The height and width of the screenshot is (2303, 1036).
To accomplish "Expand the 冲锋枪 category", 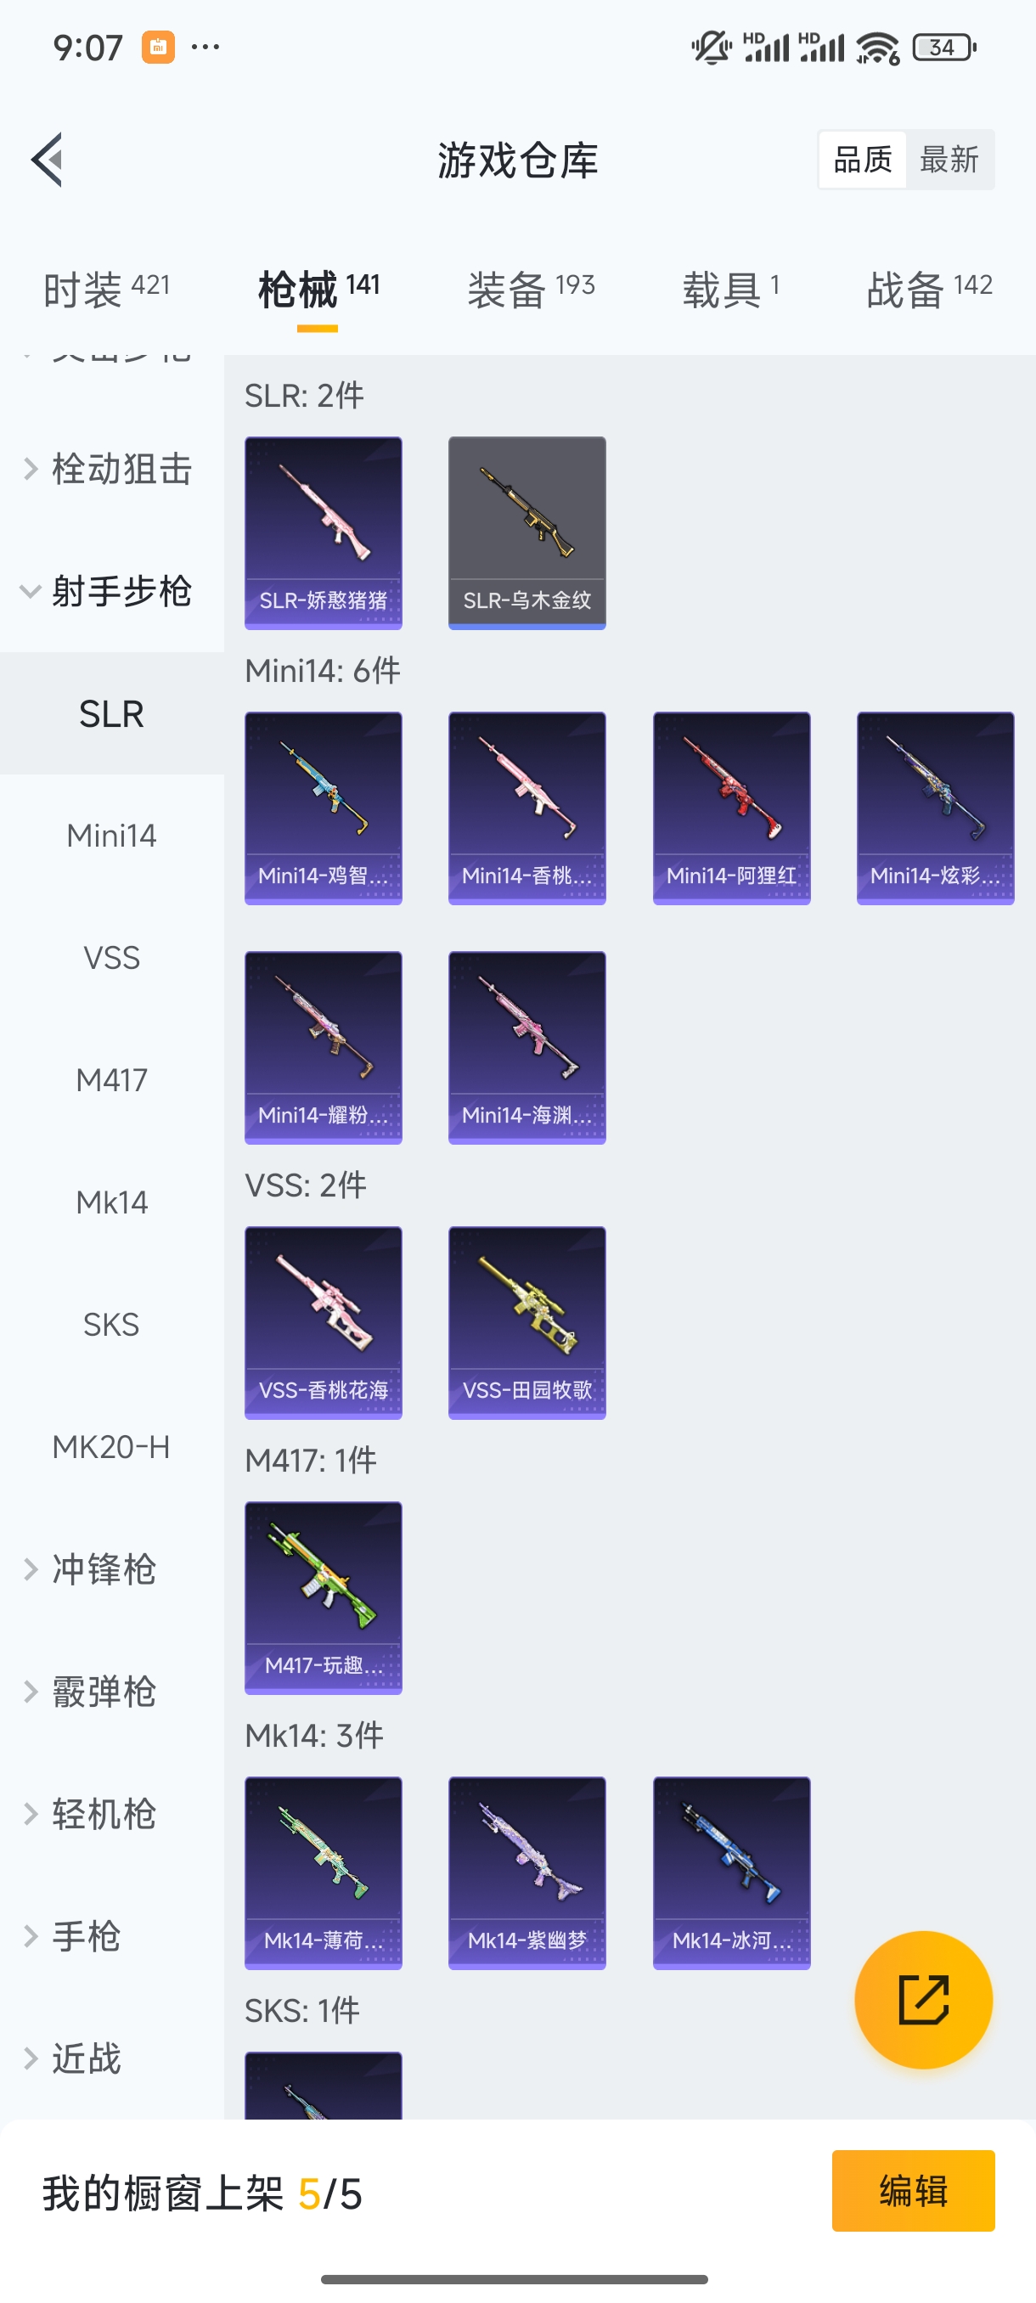I will point(112,1569).
